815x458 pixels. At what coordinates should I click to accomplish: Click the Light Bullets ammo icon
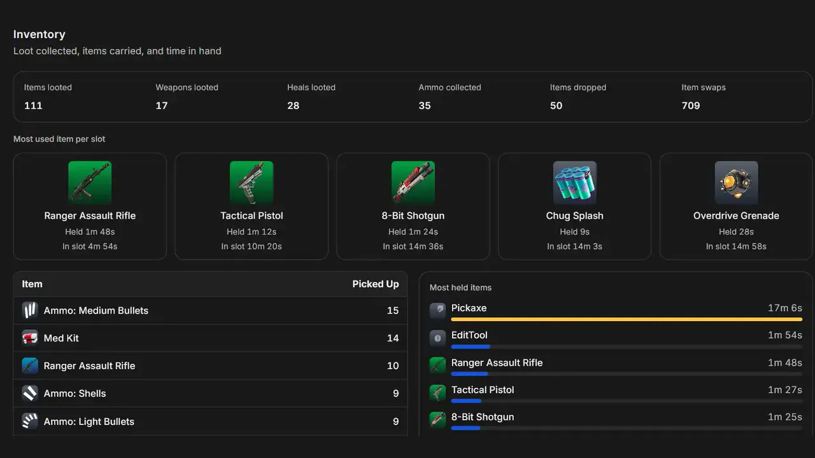(30, 421)
